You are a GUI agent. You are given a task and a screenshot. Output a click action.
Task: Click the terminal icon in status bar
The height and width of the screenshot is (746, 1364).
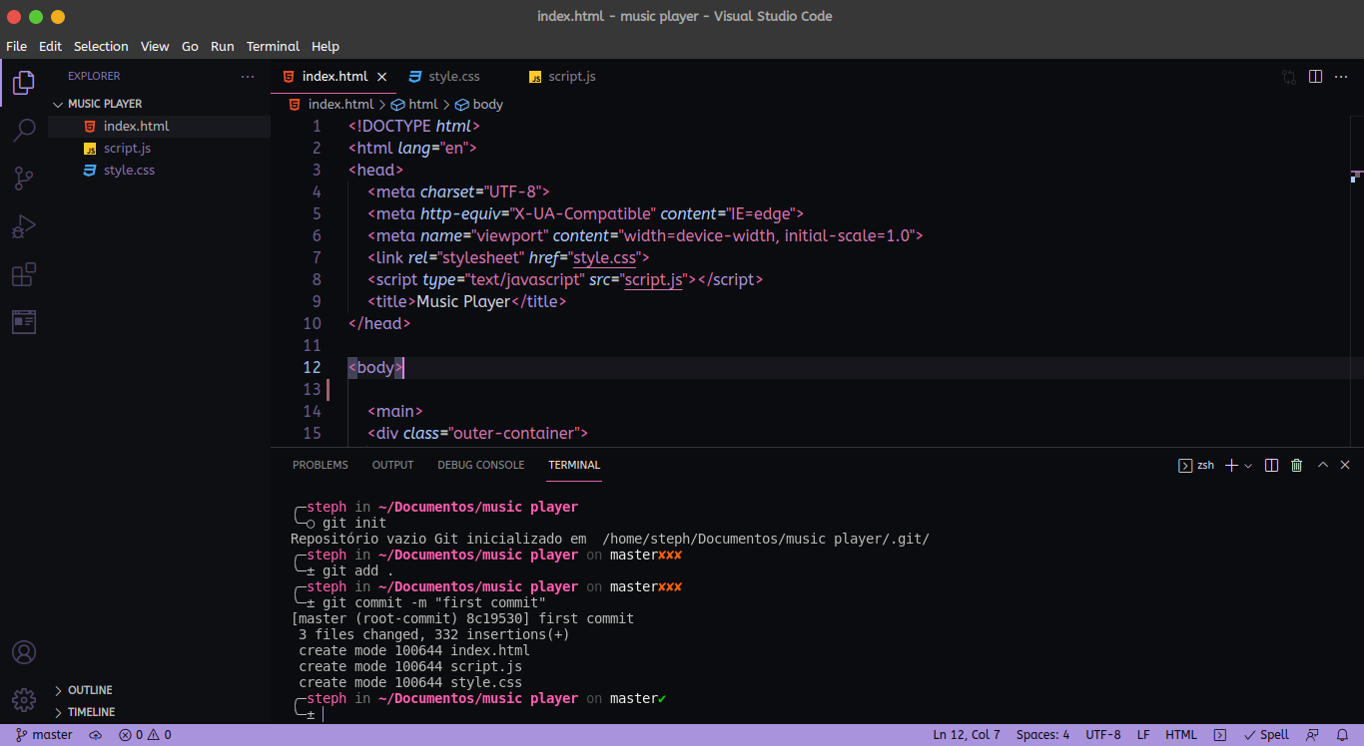click(1219, 735)
